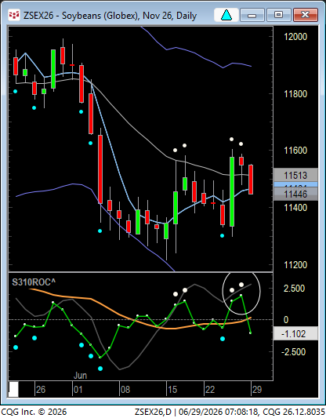
Task: Maximize the Soybeans chart window
Action: pyautogui.click(x=279, y=15)
